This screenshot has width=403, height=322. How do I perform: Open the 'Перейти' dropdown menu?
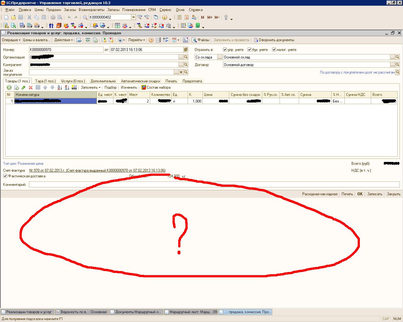[136, 40]
